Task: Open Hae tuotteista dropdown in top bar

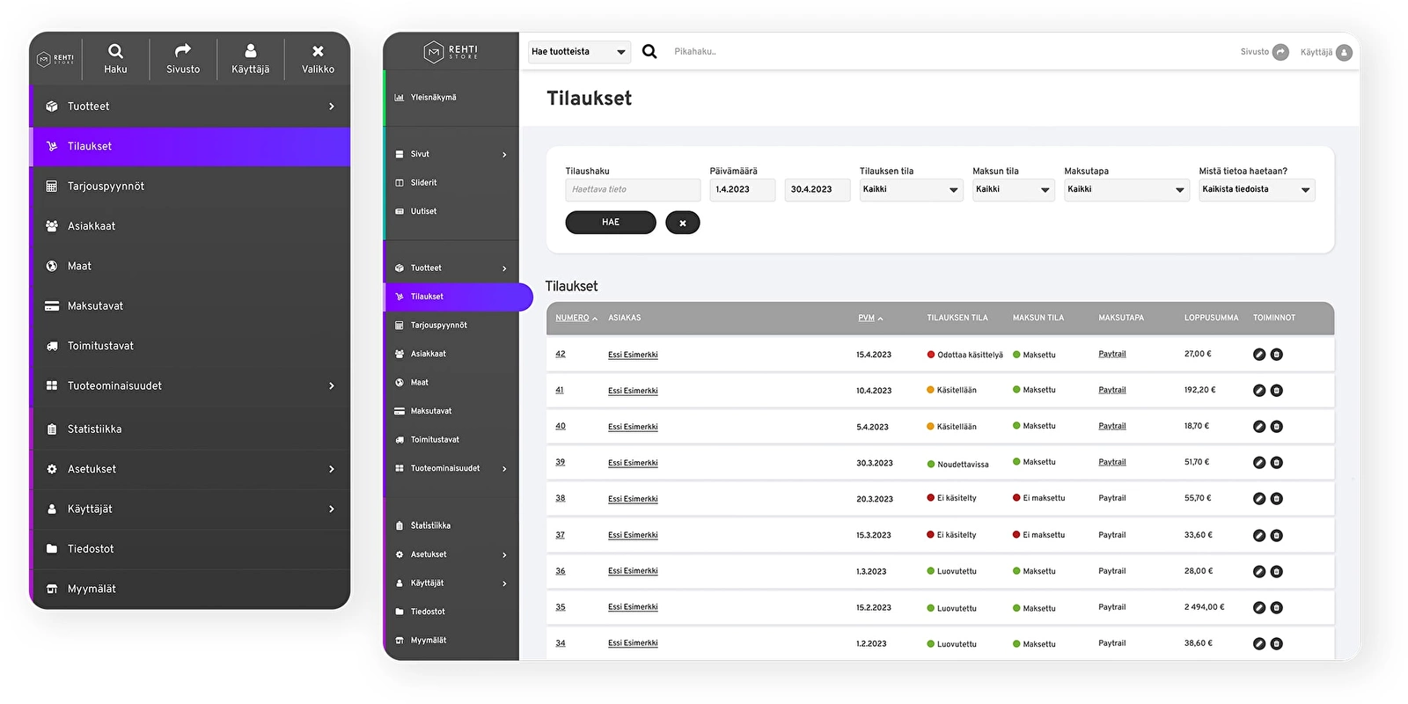Action: click(x=579, y=52)
